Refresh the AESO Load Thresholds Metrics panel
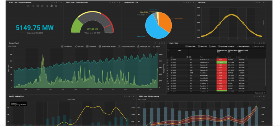Image resolution: width=280 pixels, height=126 pixels. (x=52, y=2)
